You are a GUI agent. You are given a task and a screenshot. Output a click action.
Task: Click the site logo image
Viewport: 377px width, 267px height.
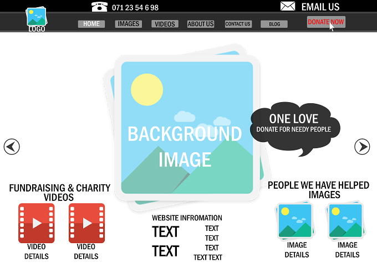pyautogui.click(x=37, y=16)
